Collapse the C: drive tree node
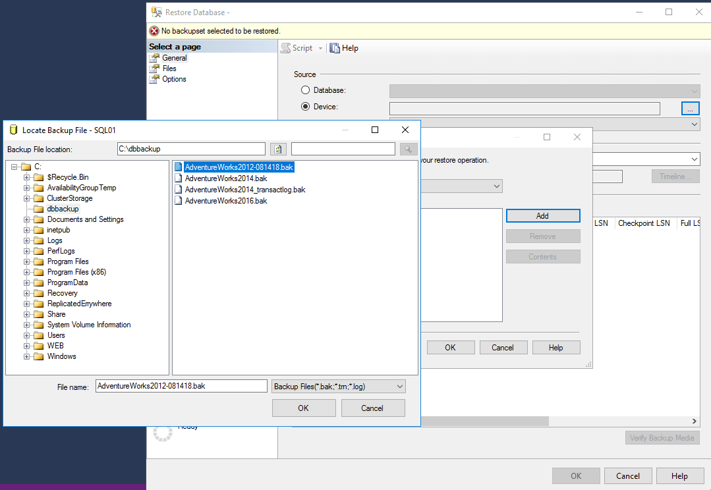The width and height of the screenshot is (711, 490). [14, 167]
